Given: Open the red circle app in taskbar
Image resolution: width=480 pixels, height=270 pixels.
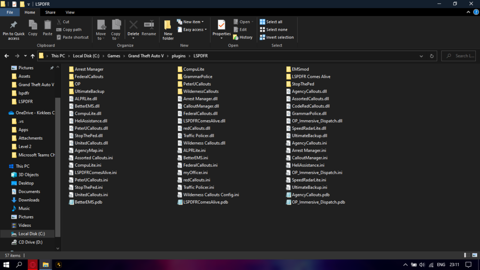Looking at the screenshot, I should coord(33,265).
